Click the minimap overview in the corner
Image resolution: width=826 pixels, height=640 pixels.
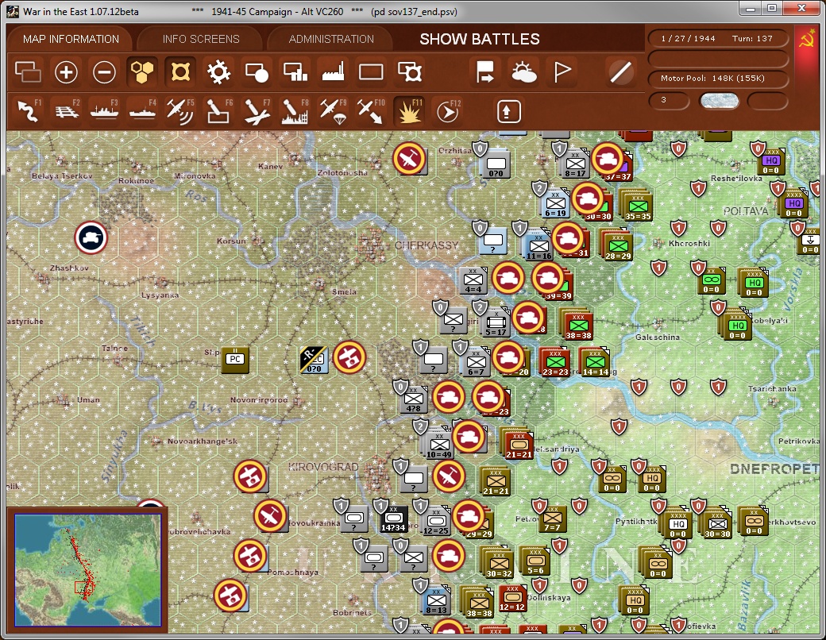coord(88,569)
